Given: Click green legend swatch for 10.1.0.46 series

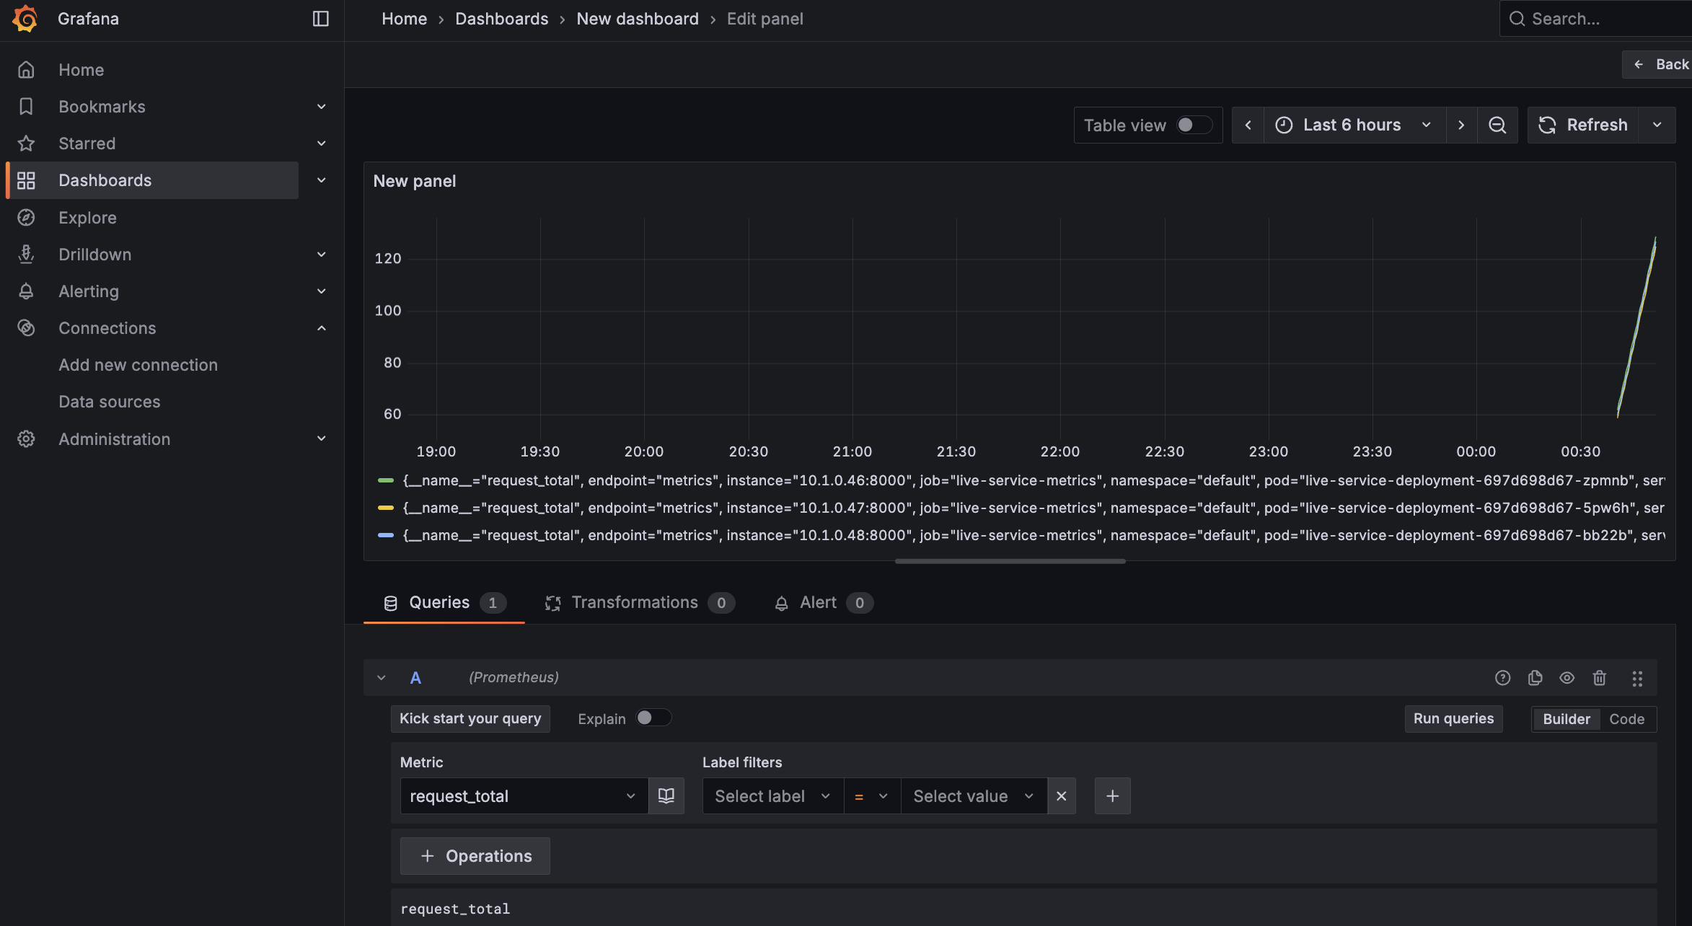Looking at the screenshot, I should click(386, 481).
